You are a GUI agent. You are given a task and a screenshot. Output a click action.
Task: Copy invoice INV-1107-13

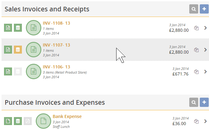tap(196, 50)
